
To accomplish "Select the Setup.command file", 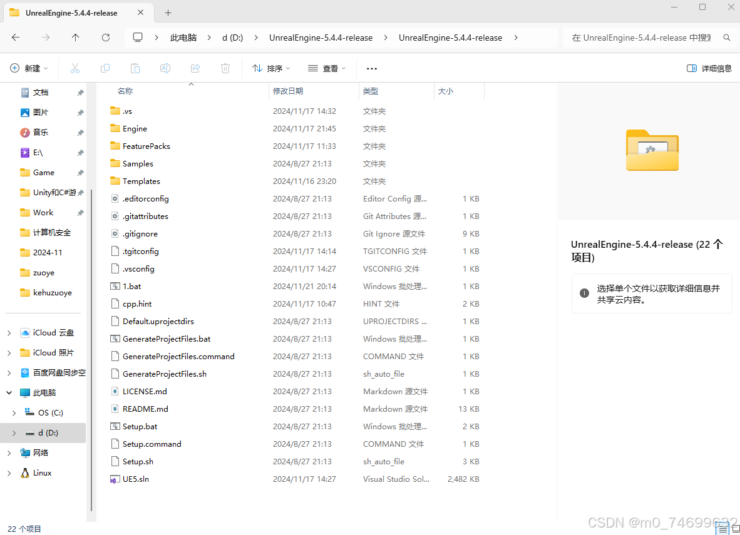I will click(152, 444).
